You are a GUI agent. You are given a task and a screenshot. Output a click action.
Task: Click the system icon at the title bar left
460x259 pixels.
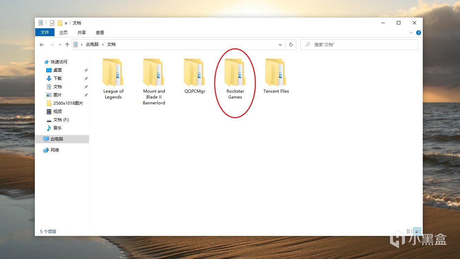click(41, 23)
